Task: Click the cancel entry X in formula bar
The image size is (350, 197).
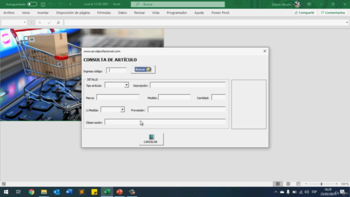Action: click(40, 22)
